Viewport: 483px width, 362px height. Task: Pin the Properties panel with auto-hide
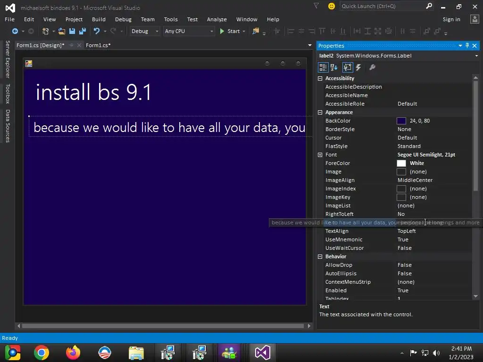467,46
